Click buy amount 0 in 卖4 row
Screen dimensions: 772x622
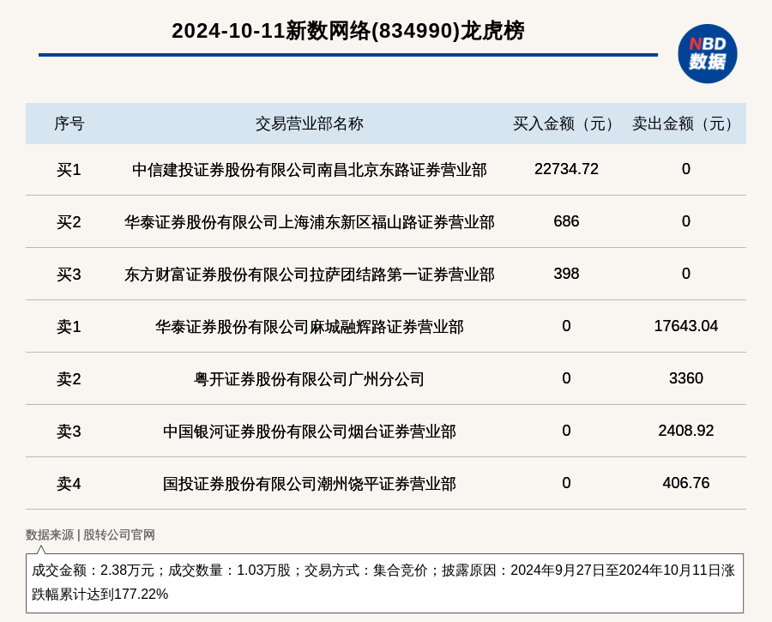click(566, 482)
